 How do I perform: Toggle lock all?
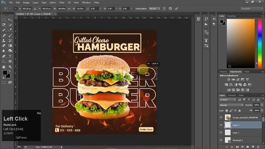tap(239, 111)
